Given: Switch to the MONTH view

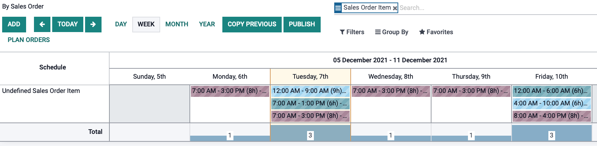Looking at the screenshot, I should [x=177, y=24].
